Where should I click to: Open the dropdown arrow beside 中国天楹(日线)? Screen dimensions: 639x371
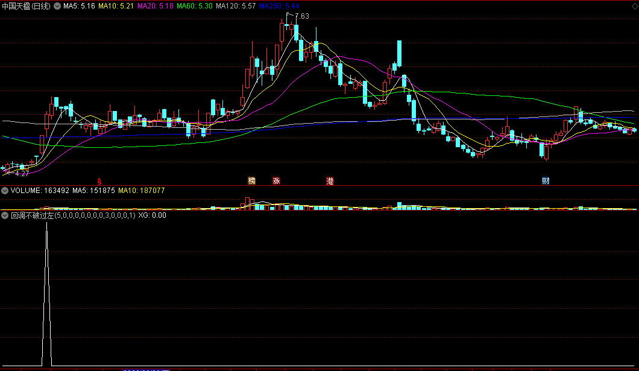(57, 6)
